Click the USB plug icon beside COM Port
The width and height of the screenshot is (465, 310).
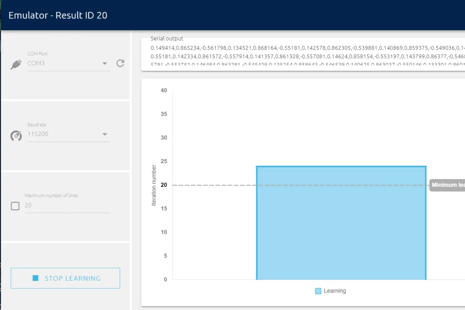16,64
